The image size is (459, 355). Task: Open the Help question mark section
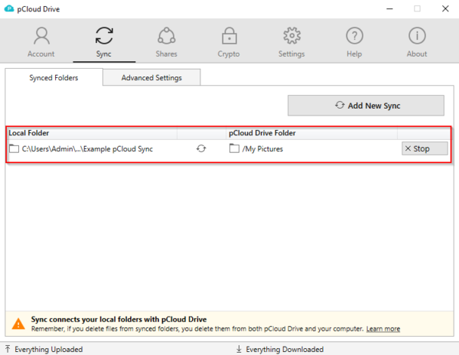(x=354, y=42)
